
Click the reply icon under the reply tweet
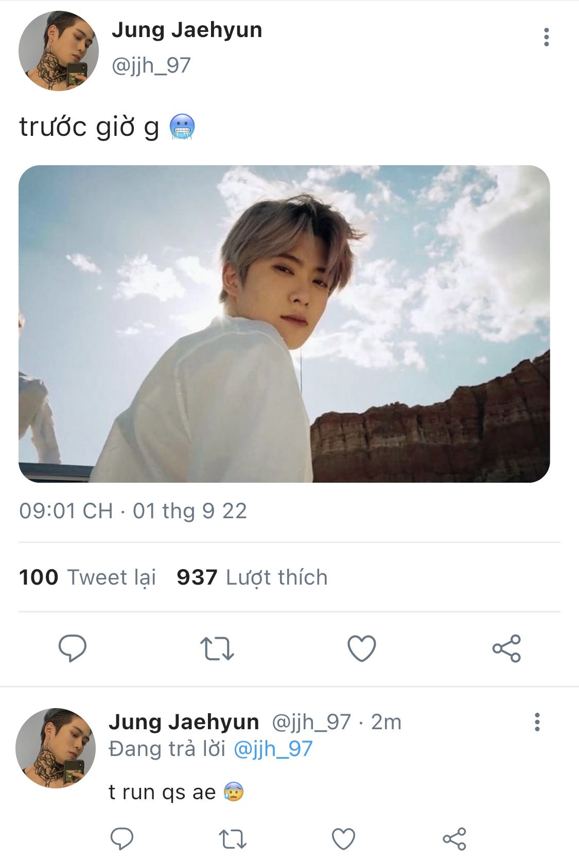coord(122,839)
